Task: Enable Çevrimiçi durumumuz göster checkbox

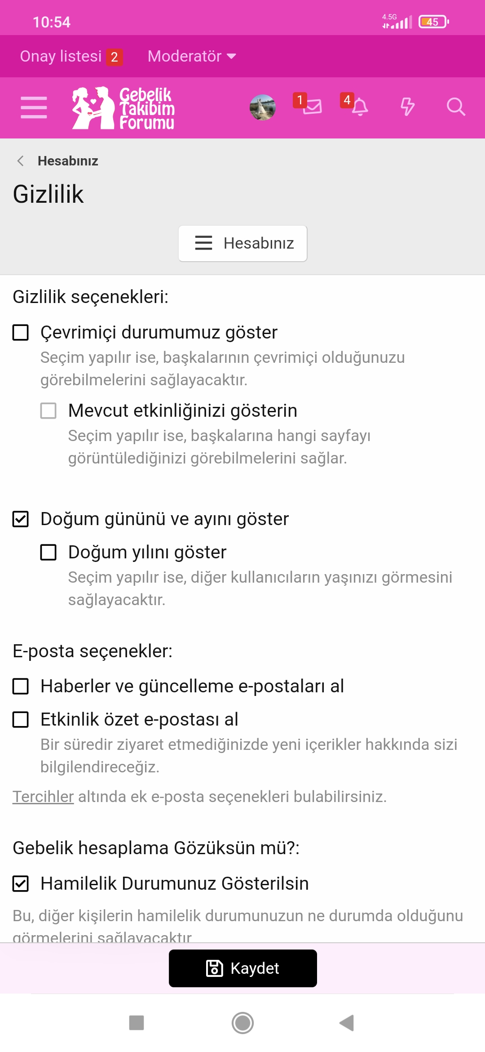Action: (21, 333)
